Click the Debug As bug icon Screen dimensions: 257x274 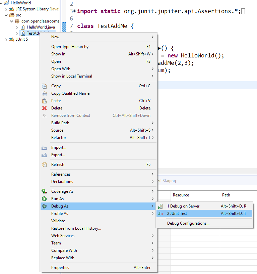44,206
